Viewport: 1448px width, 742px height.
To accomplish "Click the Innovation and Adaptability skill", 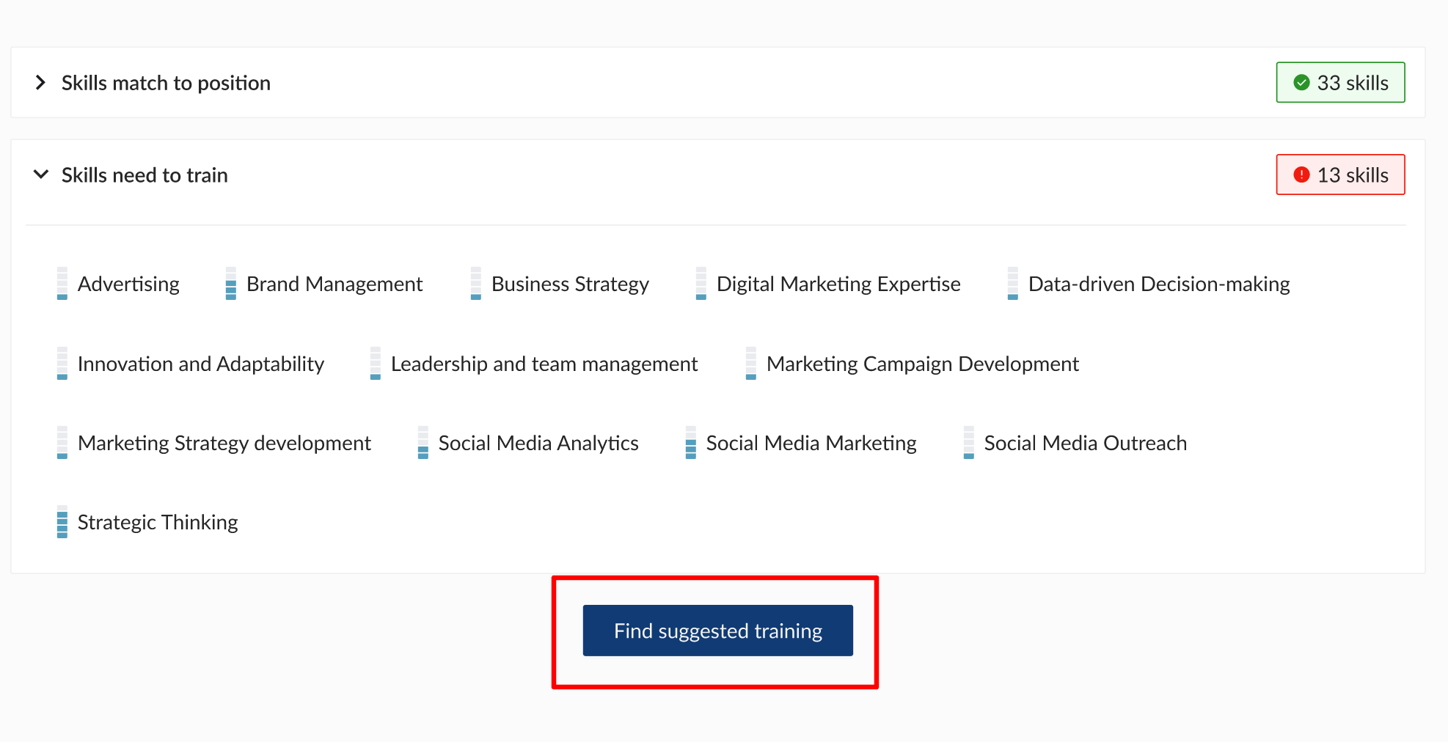I will click(x=200, y=364).
